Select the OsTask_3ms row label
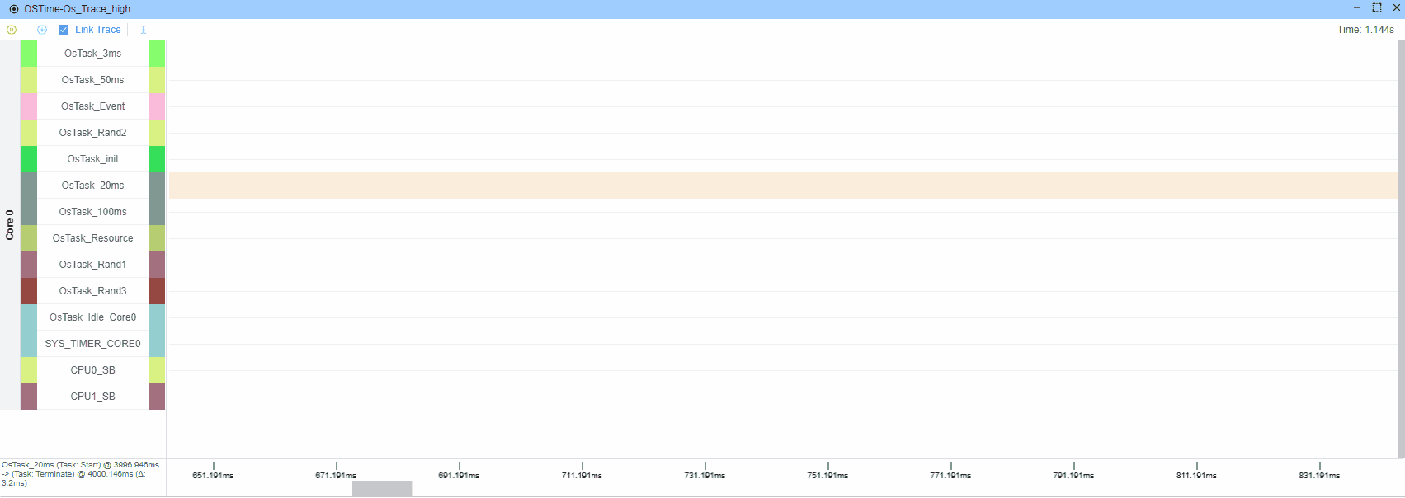The height and width of the screenshot is (498, 1405). tap(92, 54)
